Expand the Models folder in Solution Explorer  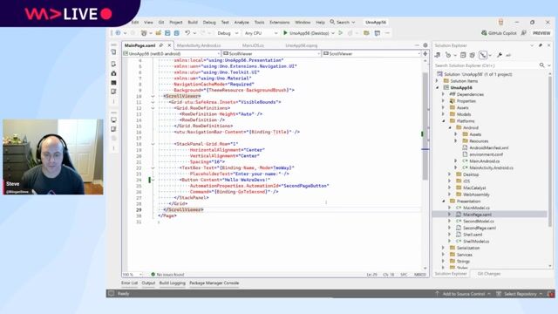[x=444, y=114]
